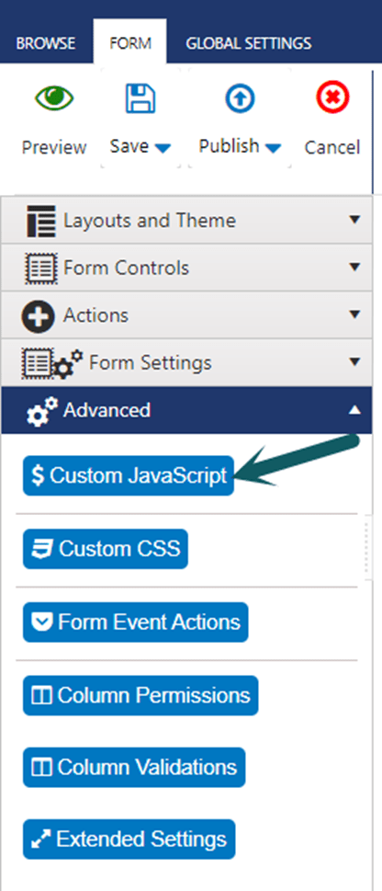Open the Publish dropdown arrow

tap(273, 148)
